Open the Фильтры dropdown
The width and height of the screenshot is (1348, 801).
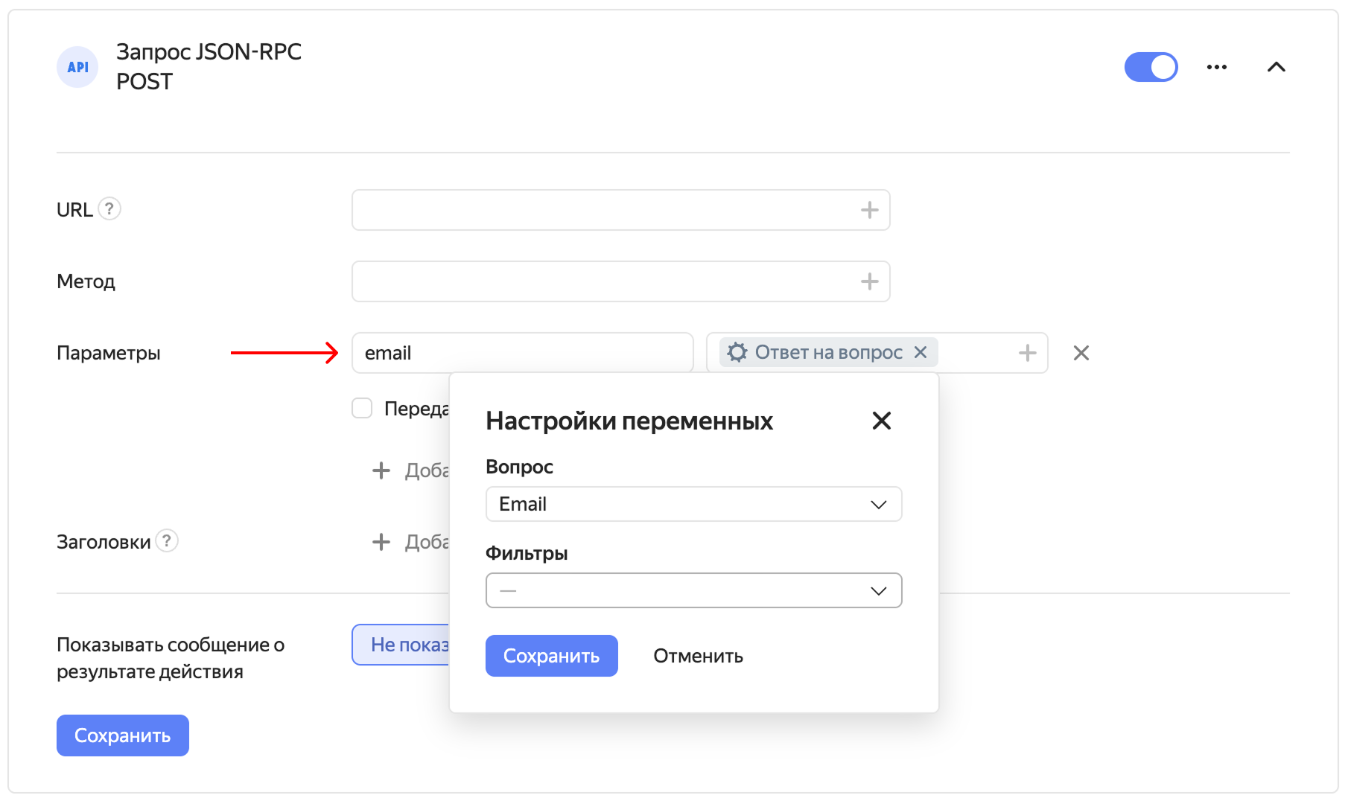point(693,590)
